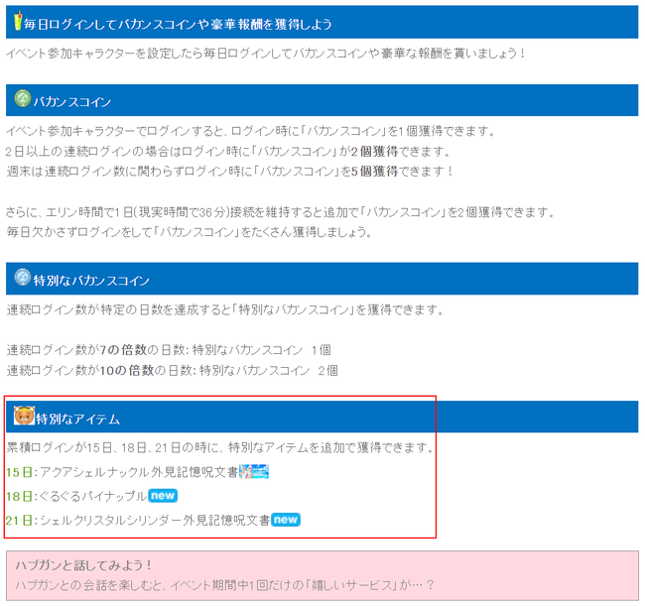The width and height of the screenshot is (645, 606).
Task: Click the sentence beginning 累積ログインが15日
Action: click(220, 447)
